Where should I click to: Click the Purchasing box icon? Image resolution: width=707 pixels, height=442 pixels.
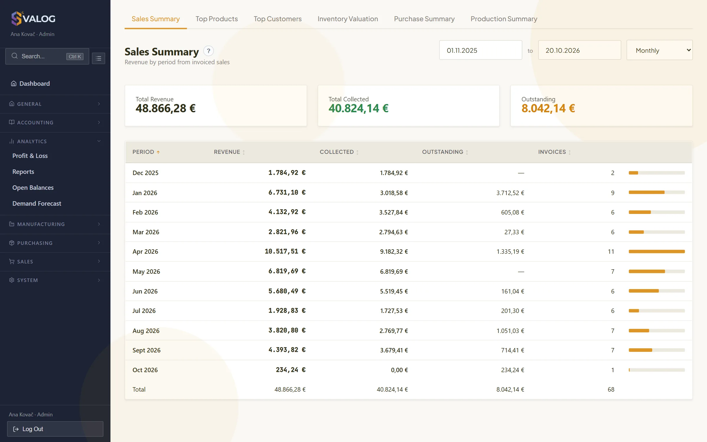tap(12, 243)
